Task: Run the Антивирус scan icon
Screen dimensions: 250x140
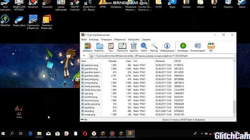Action: tap(183, 47)
